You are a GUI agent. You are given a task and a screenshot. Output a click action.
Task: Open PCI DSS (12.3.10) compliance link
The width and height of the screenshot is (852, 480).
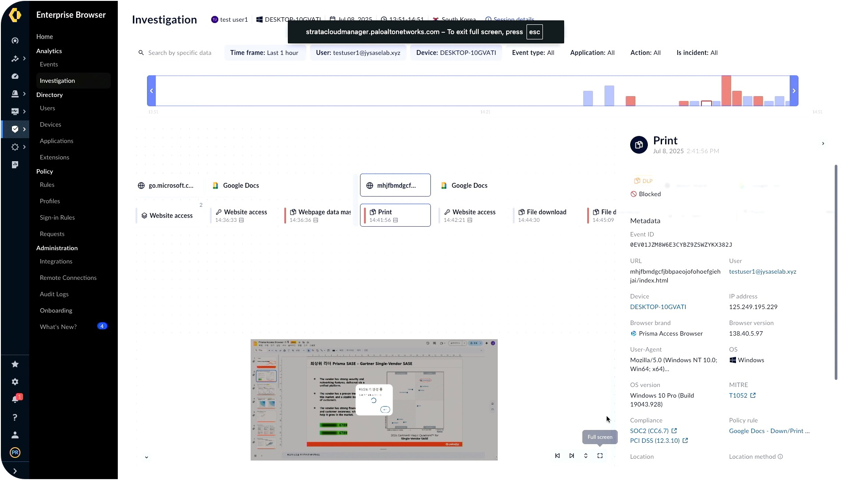(x=659, y=441)
